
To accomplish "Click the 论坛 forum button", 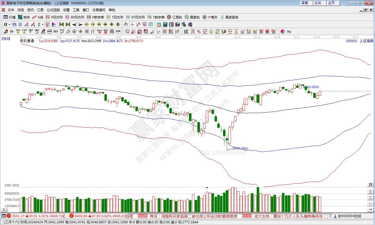I will [x=318, y=3].
